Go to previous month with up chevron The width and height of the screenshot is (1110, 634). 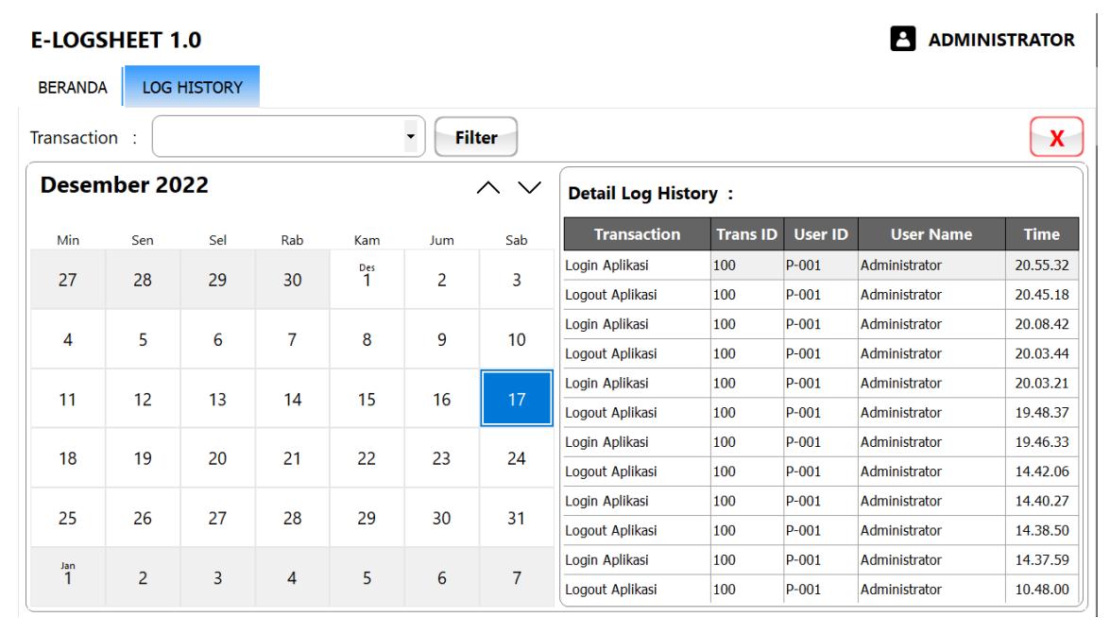[487, 187]
